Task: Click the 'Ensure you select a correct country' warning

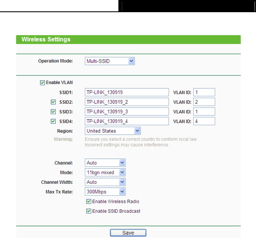Action: 141,139
